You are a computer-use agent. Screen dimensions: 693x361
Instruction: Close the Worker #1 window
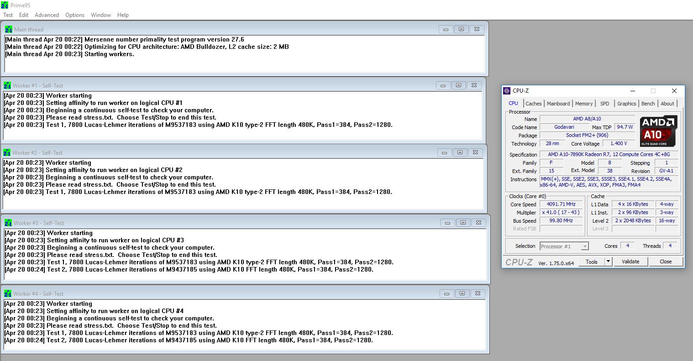click(474, 85)
